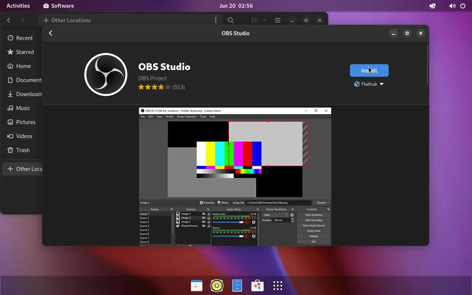Click the Other Locations path bar
This screenshot has width=472, height=295.
point(125,20)
